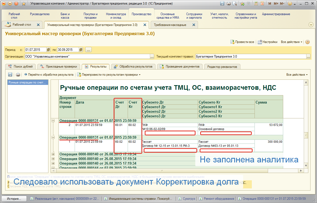Switch to the Требования-накладные tab

(x=170, y=25)
